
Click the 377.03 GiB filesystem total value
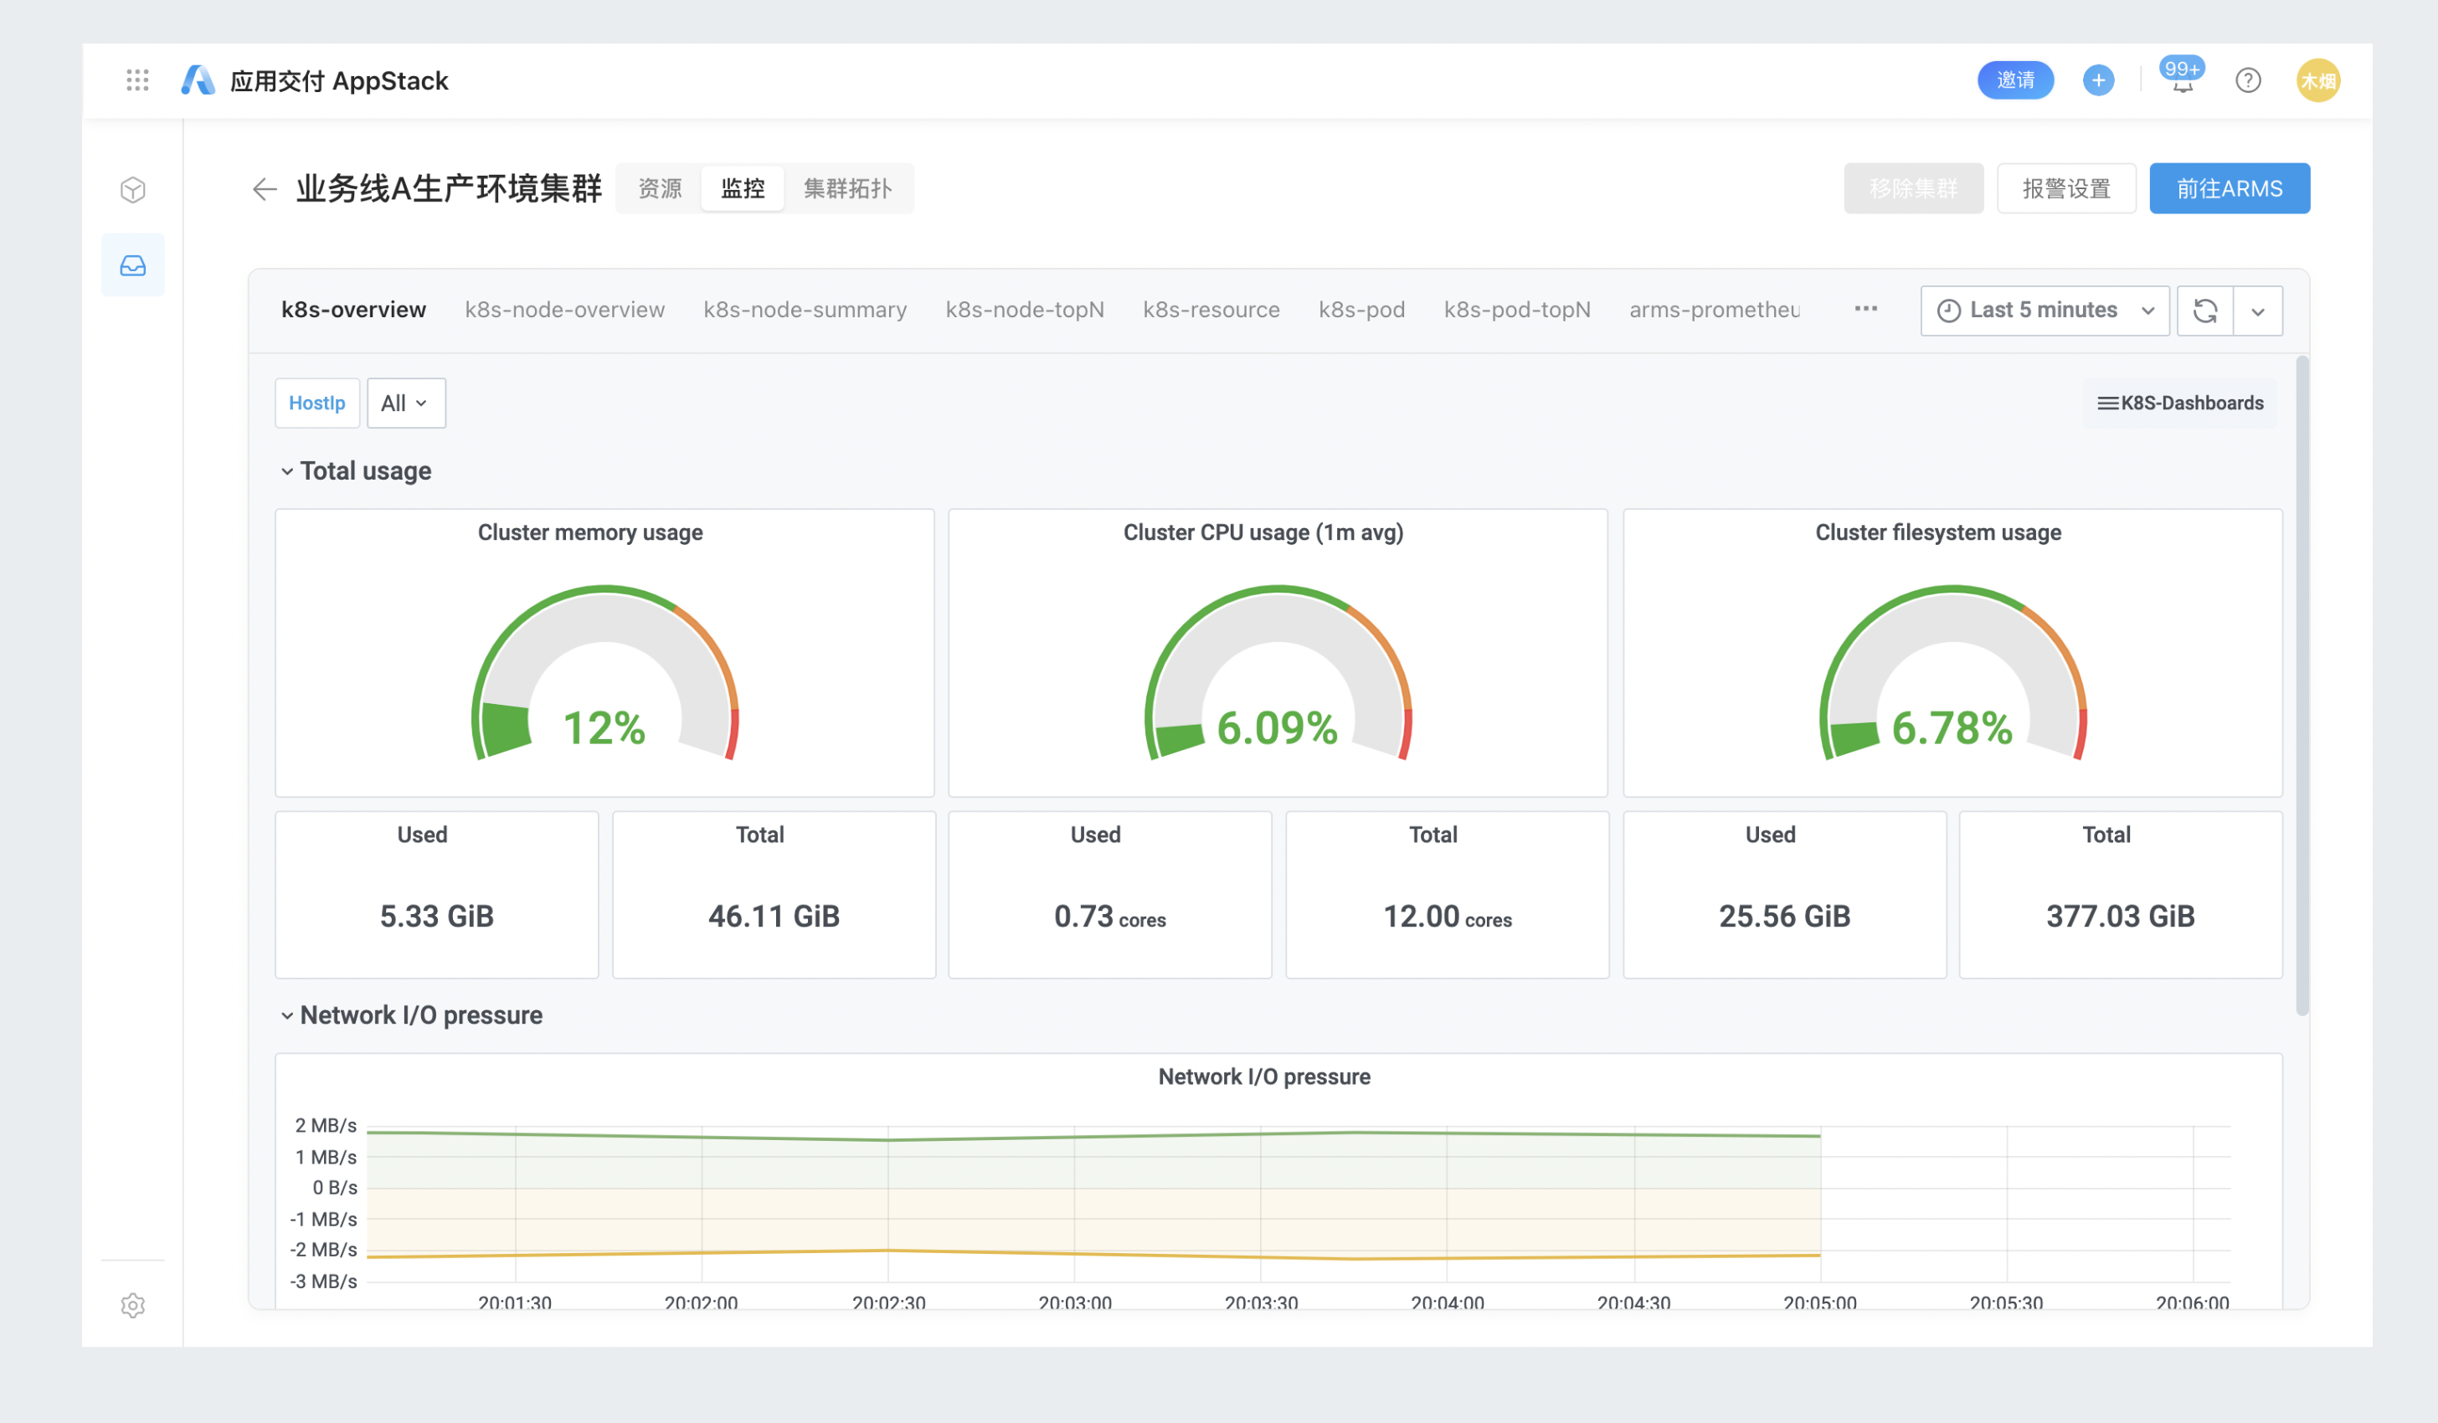[2121, 916]
